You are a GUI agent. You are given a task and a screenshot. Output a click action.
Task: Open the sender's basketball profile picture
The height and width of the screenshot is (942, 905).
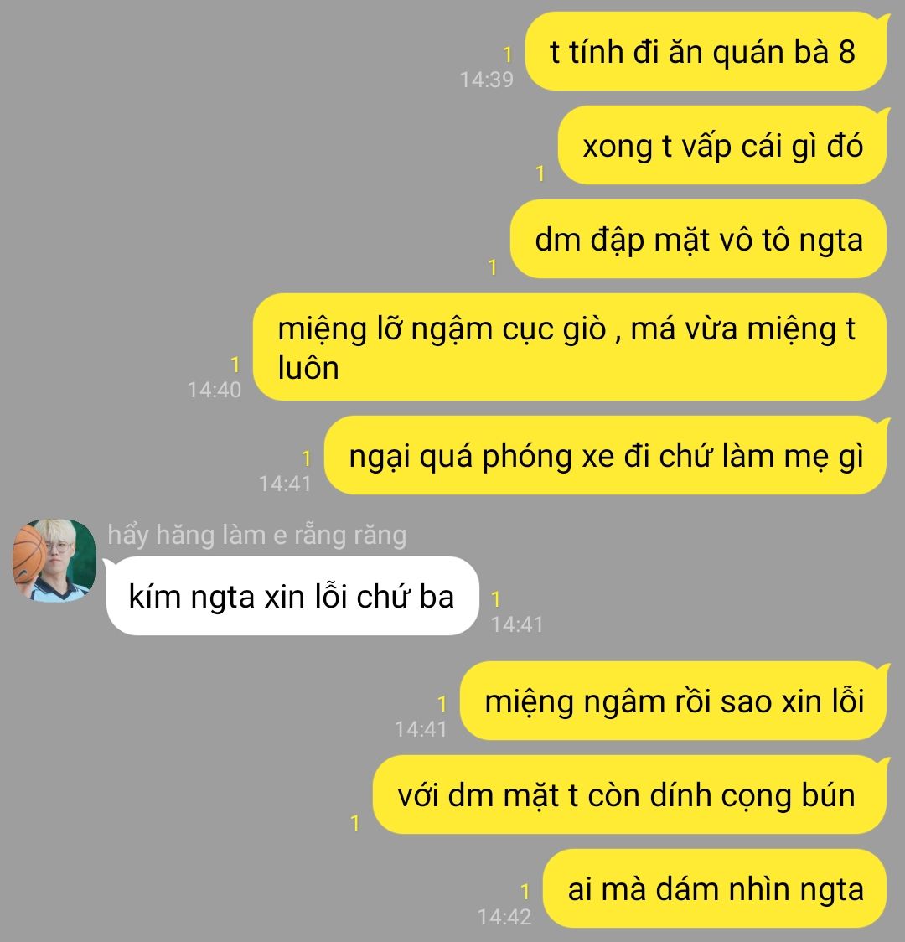(x=54, y=560)
